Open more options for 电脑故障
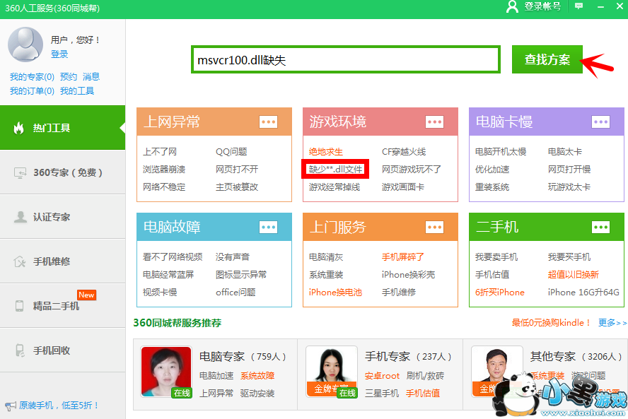Image resolution: width=628 pixels, height=419 pixels. tap(268, 227)
